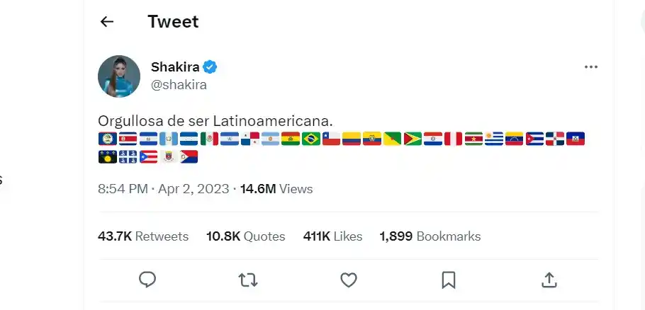Click the reply speech bubble icon

point(147,280)
